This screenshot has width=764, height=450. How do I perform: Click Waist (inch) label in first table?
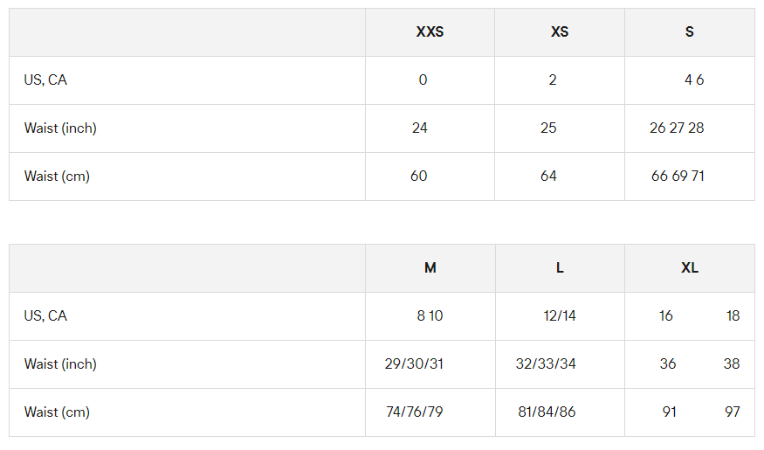coord(60,128)
